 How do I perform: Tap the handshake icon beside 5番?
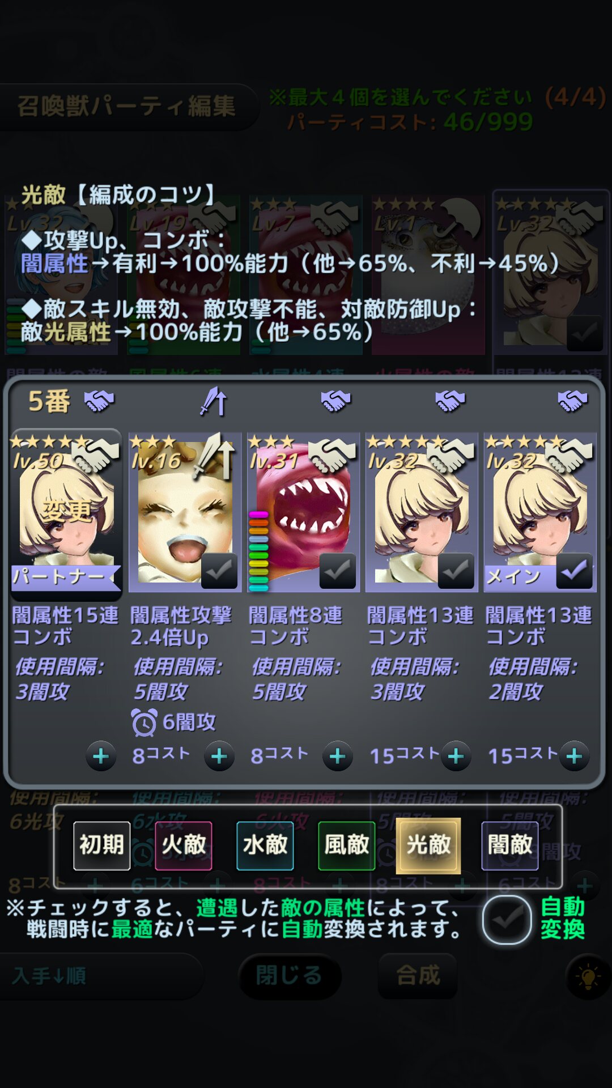point(99,401)
